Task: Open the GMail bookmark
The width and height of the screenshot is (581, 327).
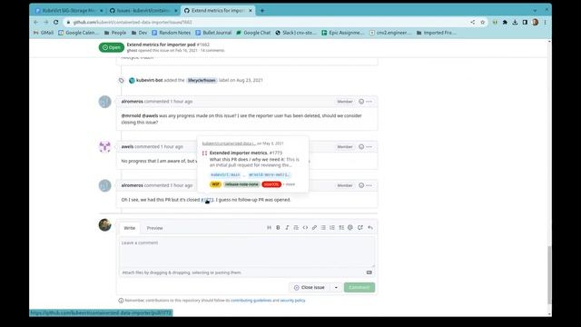Action: point(44,33)
